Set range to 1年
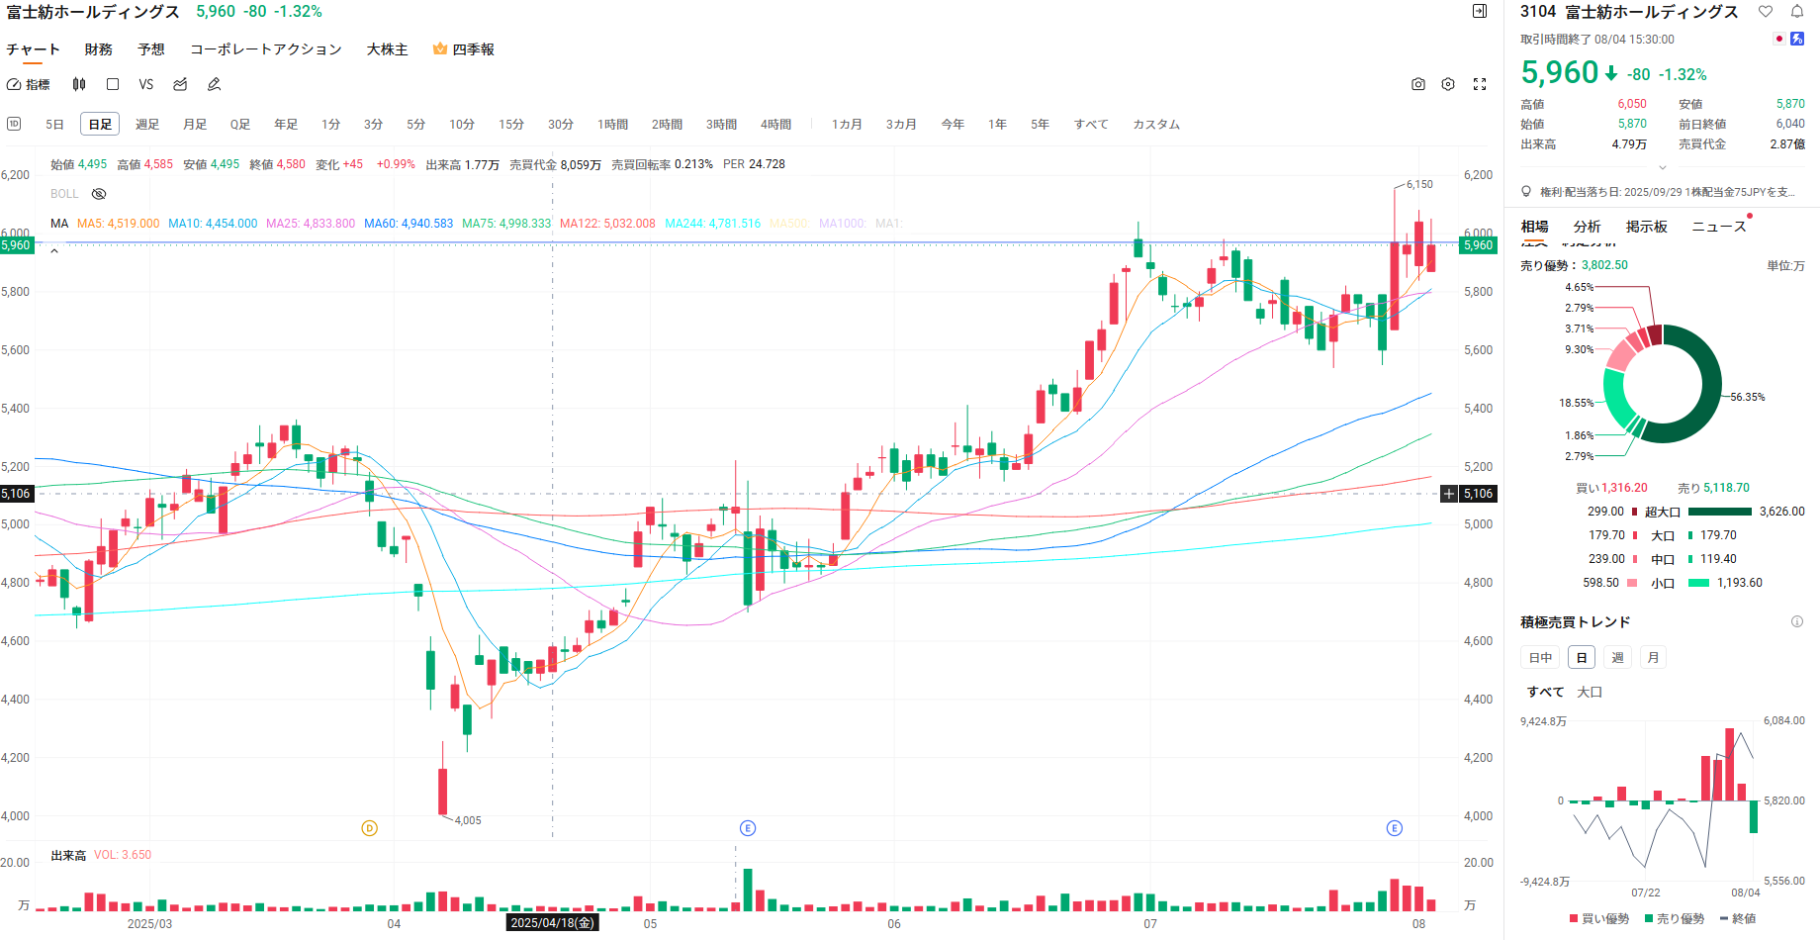 point(997,124)
